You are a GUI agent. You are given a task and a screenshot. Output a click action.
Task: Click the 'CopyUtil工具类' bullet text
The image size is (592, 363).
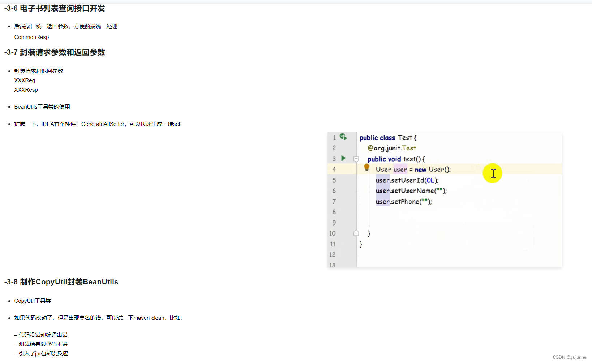coord(33,301)
